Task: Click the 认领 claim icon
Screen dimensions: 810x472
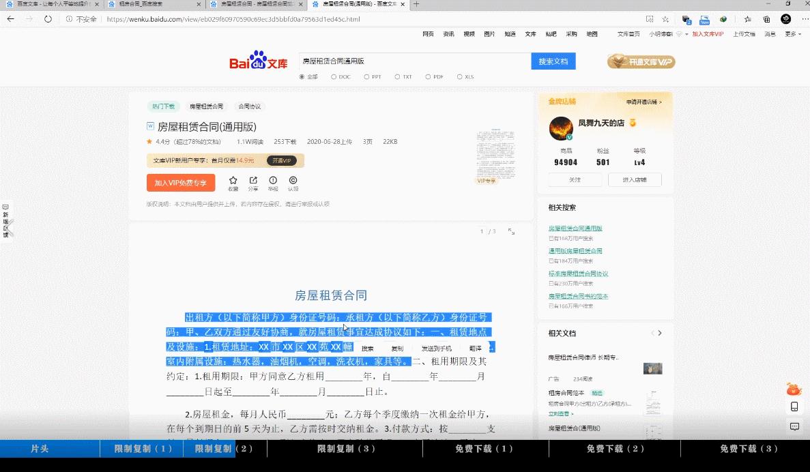Action: pyautogui.click(x=293, y=179)
